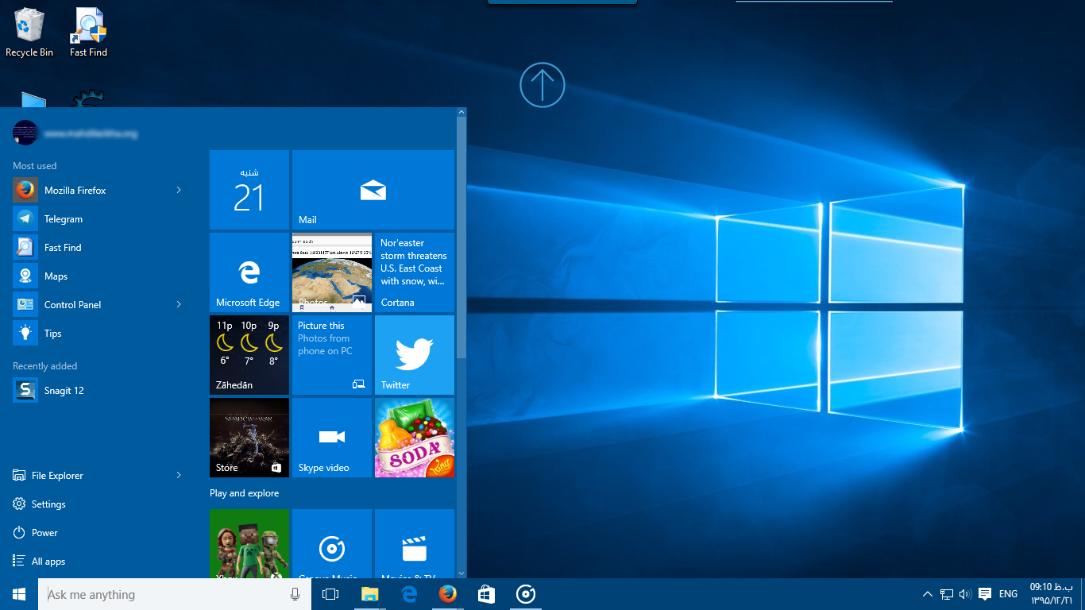1085x610 pixels.
Task: Launch the Candy Crush Soda tile
Action: coord(415,438)
